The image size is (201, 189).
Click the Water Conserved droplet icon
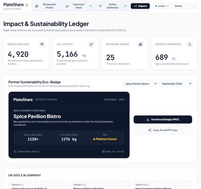tap(189, 44)
